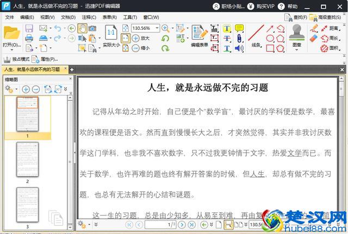Select the strikethrough text tool
348x234 pixels.
227,38
